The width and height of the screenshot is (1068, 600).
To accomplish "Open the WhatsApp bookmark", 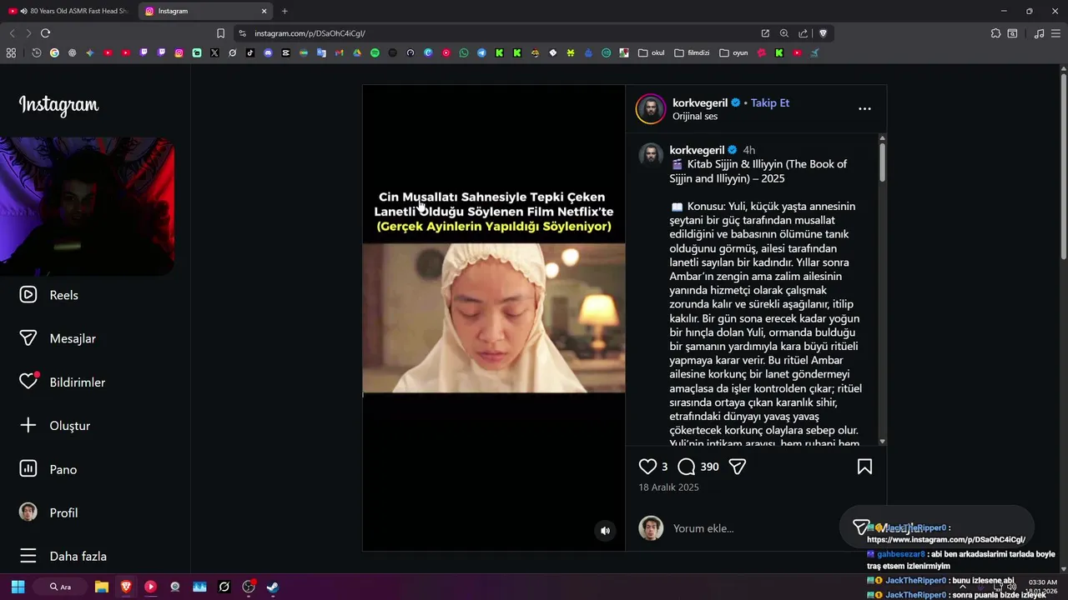I will click(x=464, y=52).
